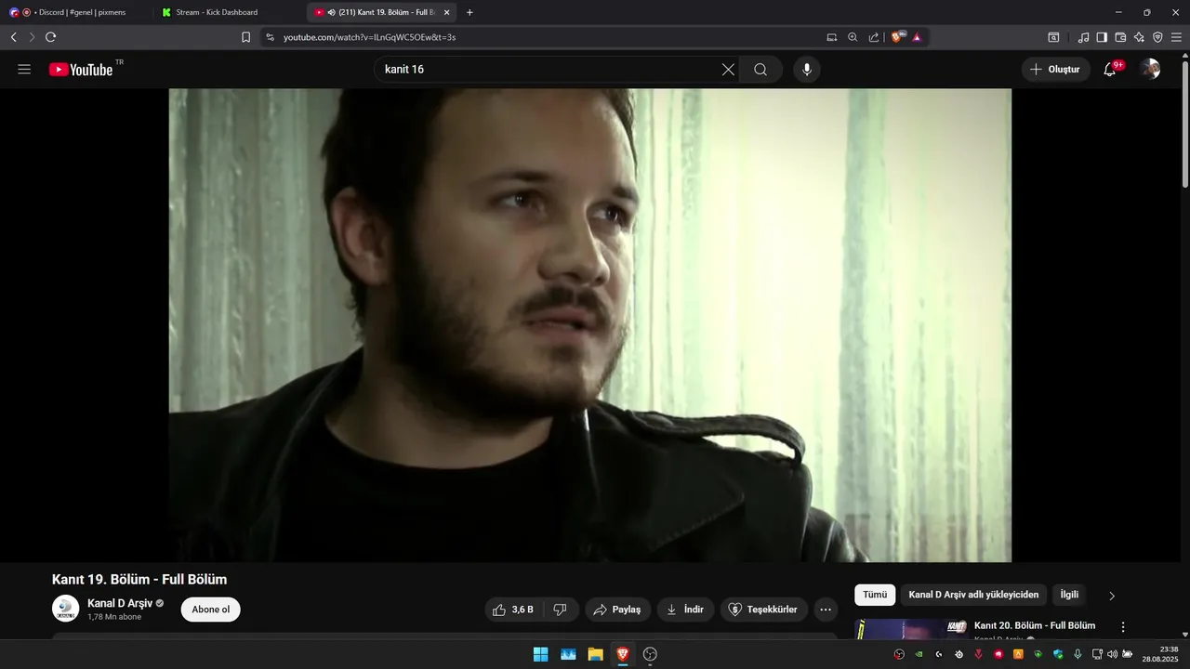Open the YouTube guide hamburger menu

click(24, 70)
